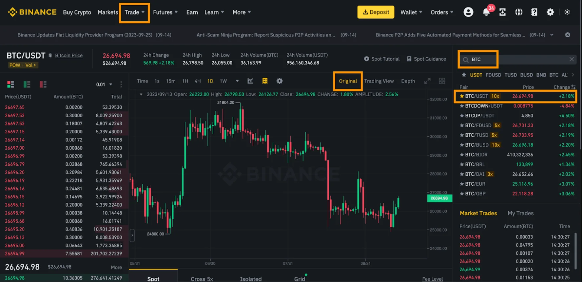Show sell orders only order book view
The height and width of the screenshot is (282, 582).
(43, 85)
